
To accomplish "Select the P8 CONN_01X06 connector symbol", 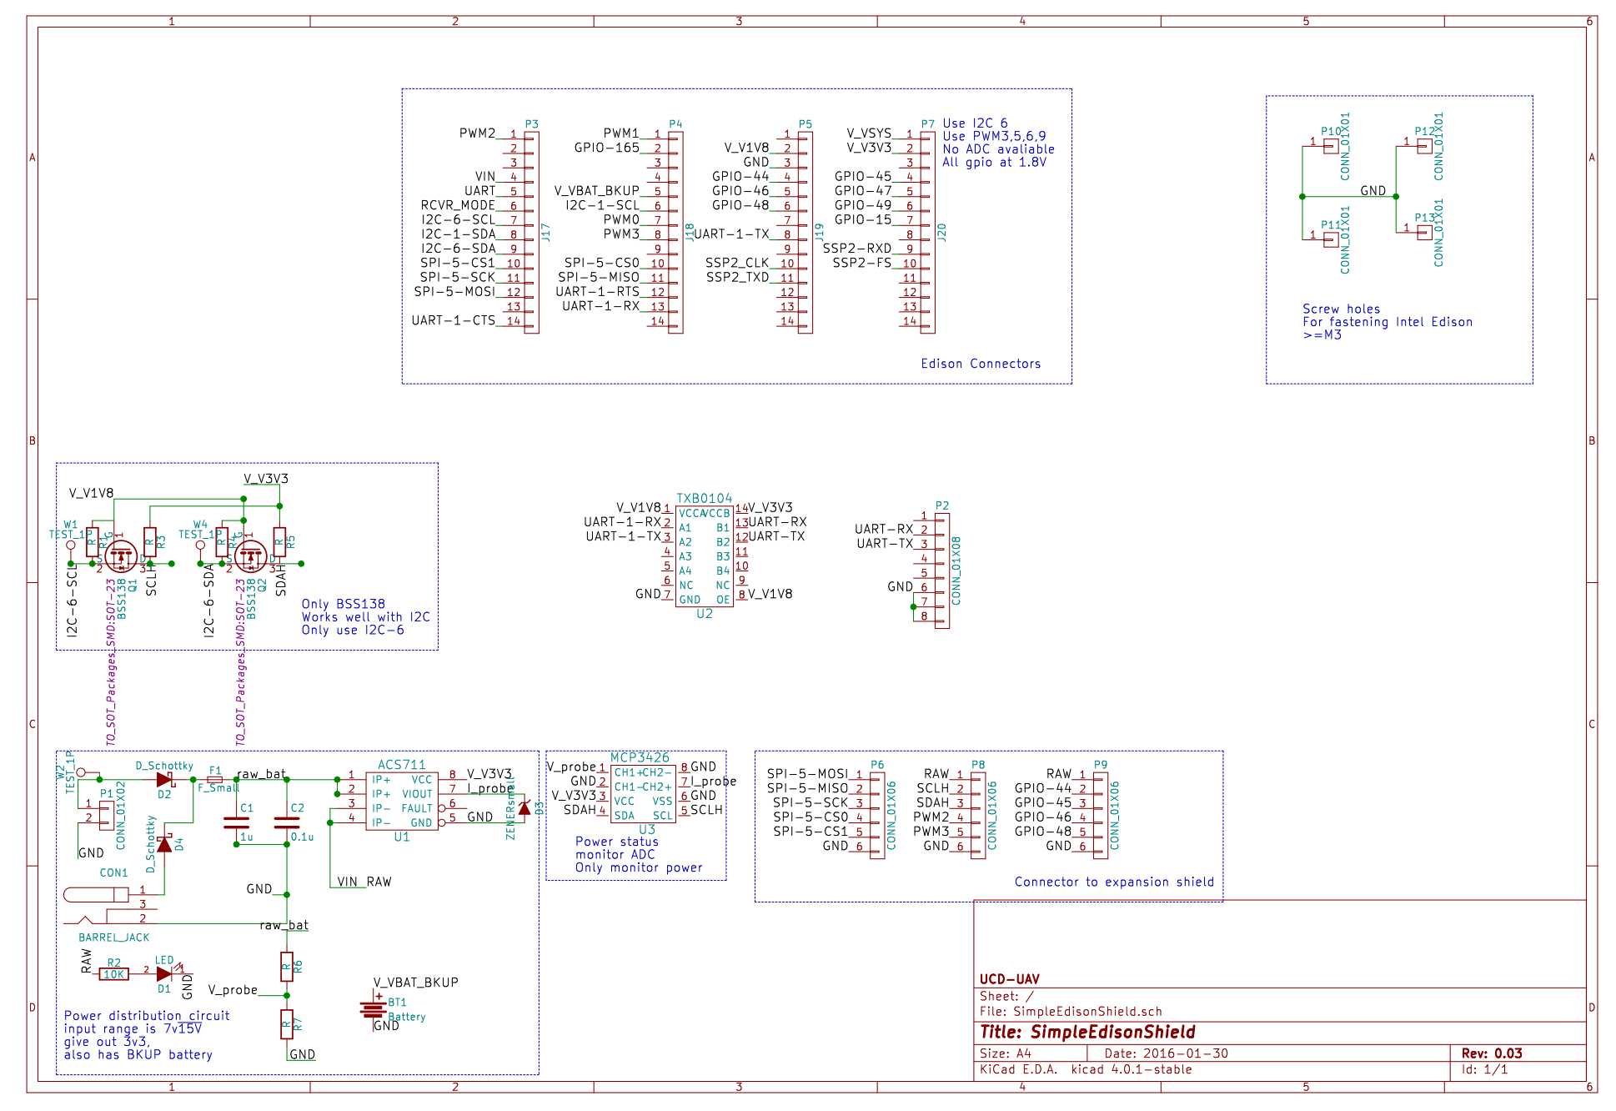I will point(978,815).
